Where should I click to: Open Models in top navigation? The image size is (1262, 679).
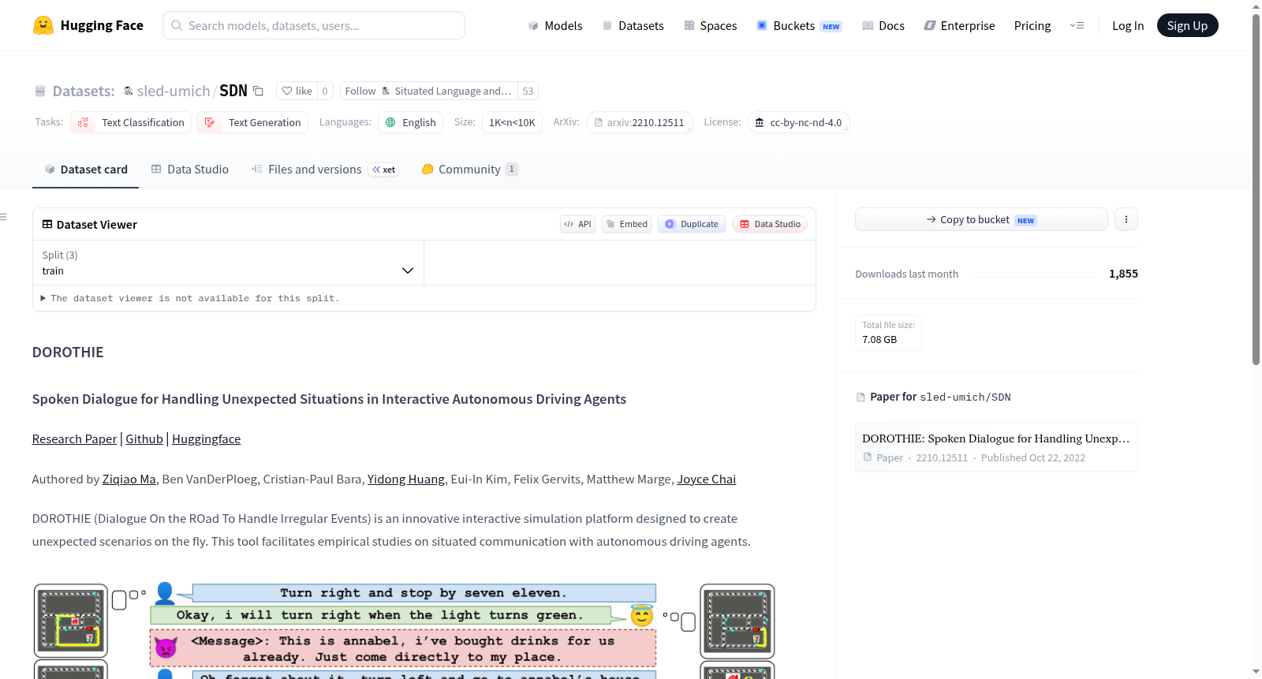pos(555,26)
